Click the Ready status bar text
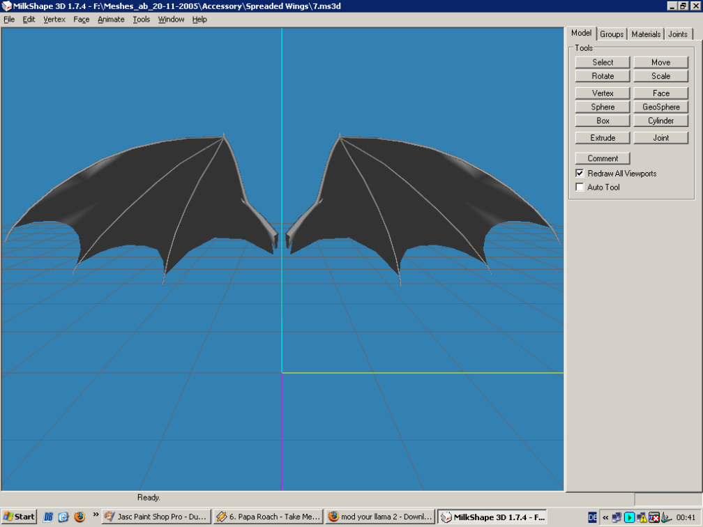The height and width of the screenshot is (527, 703). coord(149,498)
